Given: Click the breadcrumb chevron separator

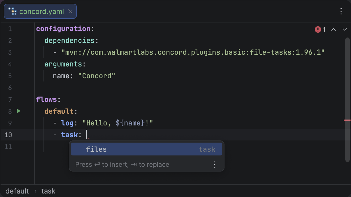Looking at the screenshot, I should tap(35, 191).
